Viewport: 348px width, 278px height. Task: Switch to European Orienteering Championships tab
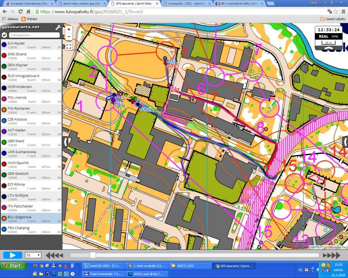pyautogui.click(x=29, y=4)
